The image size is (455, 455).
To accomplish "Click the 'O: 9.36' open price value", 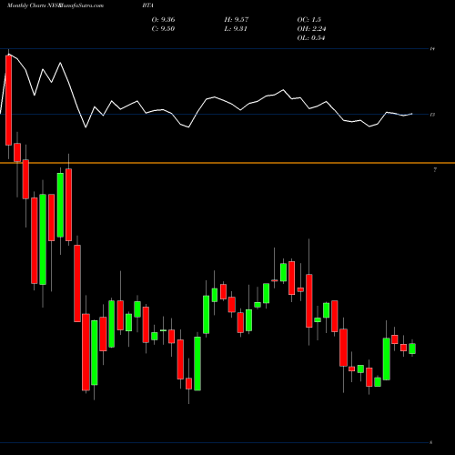I will pyautogui.click(x=163, y=20).
